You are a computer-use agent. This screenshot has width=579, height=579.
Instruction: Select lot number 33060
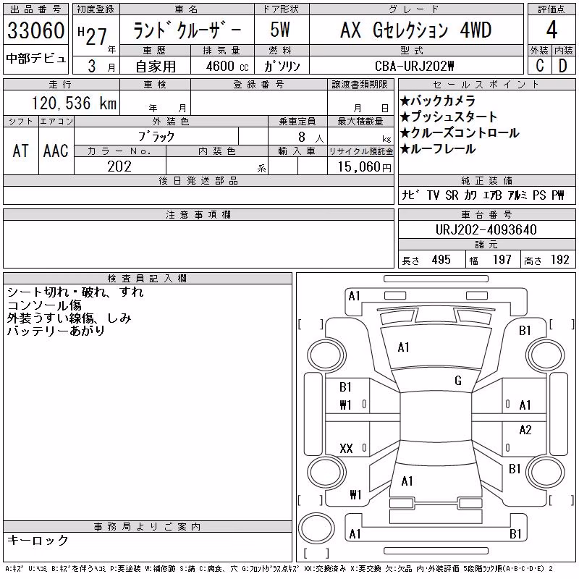coord(35,30)
